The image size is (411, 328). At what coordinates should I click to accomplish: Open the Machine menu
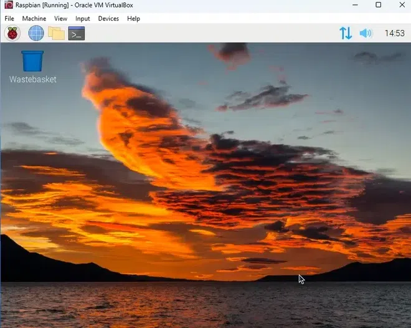click(34, 19)
